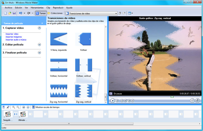The height and width of the screenshot is (131, 203).
Task: Go back to the preview start
Action: click(x=122, y=101)
